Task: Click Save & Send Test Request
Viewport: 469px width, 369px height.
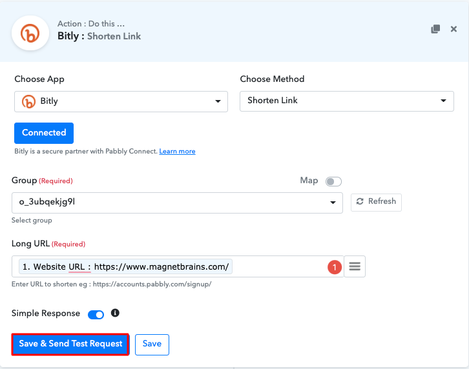Action: pyautogui.click(x=70, y=344)
